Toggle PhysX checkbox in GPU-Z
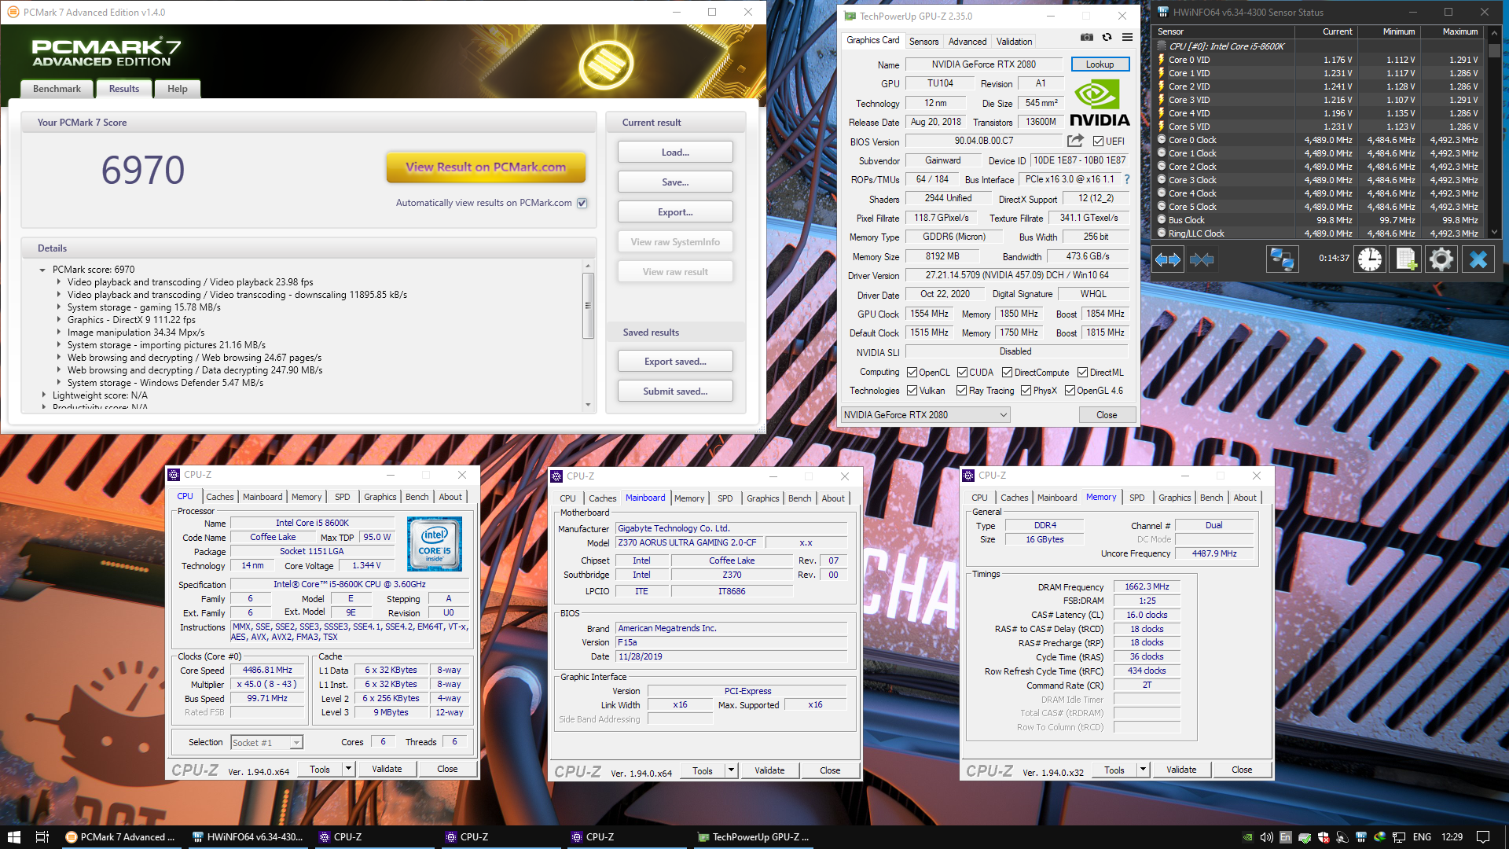This screenshot has width=1509, height=849. click(1026, 391)
